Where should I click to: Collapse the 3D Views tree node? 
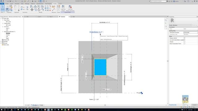pyautogui.click(x=3, y=27)
